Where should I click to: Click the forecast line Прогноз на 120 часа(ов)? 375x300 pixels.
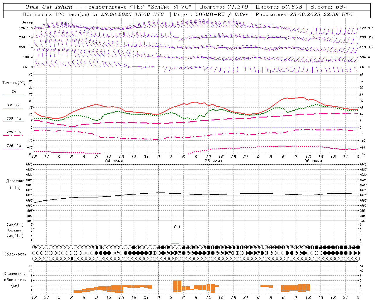point(56,14)
